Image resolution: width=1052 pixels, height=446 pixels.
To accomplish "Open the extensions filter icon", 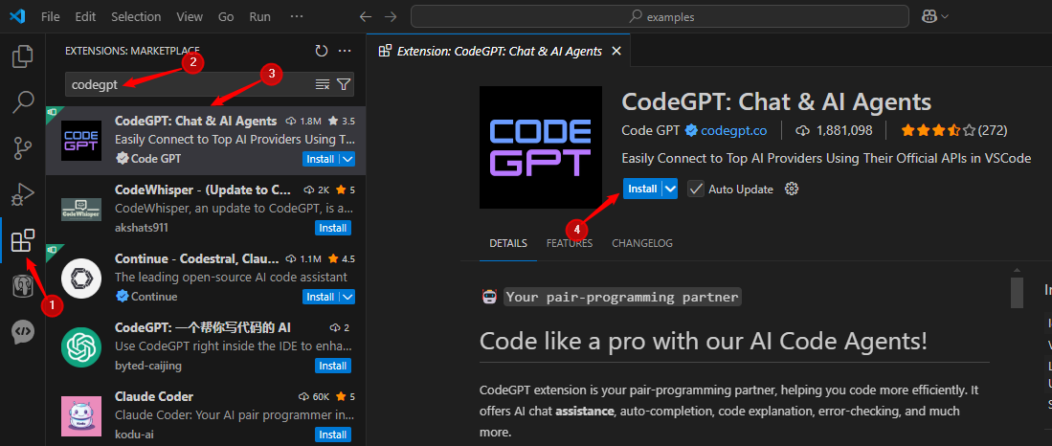I will pos(344,84).
